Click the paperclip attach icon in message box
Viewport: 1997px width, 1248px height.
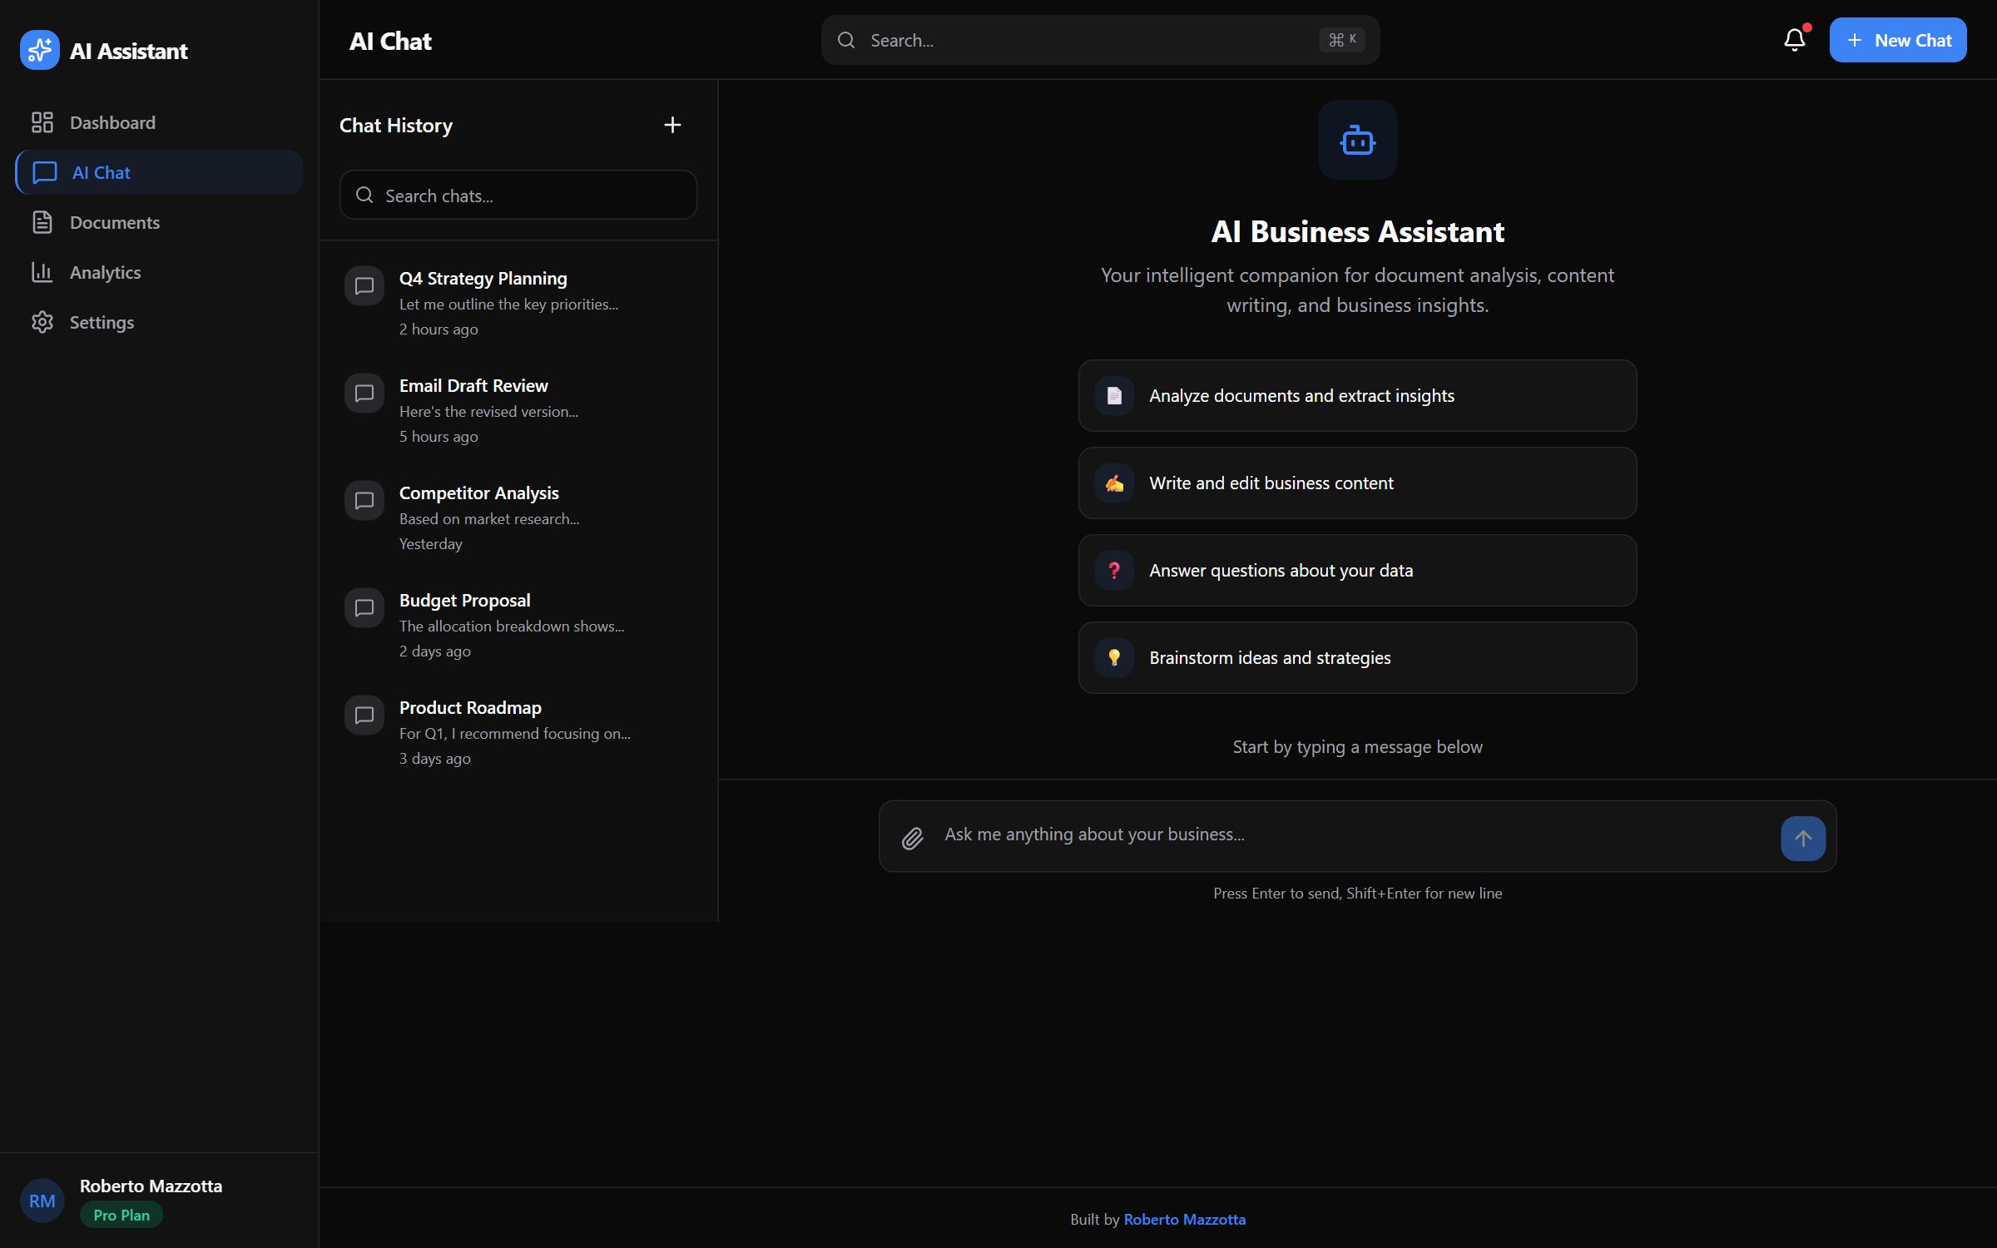(913, 839)
